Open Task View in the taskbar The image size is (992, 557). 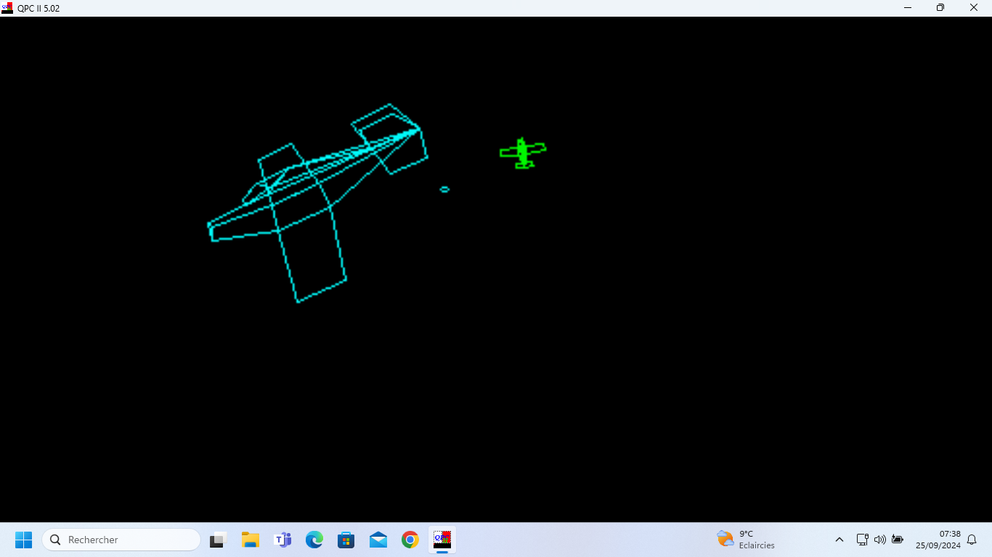(219, 540)
